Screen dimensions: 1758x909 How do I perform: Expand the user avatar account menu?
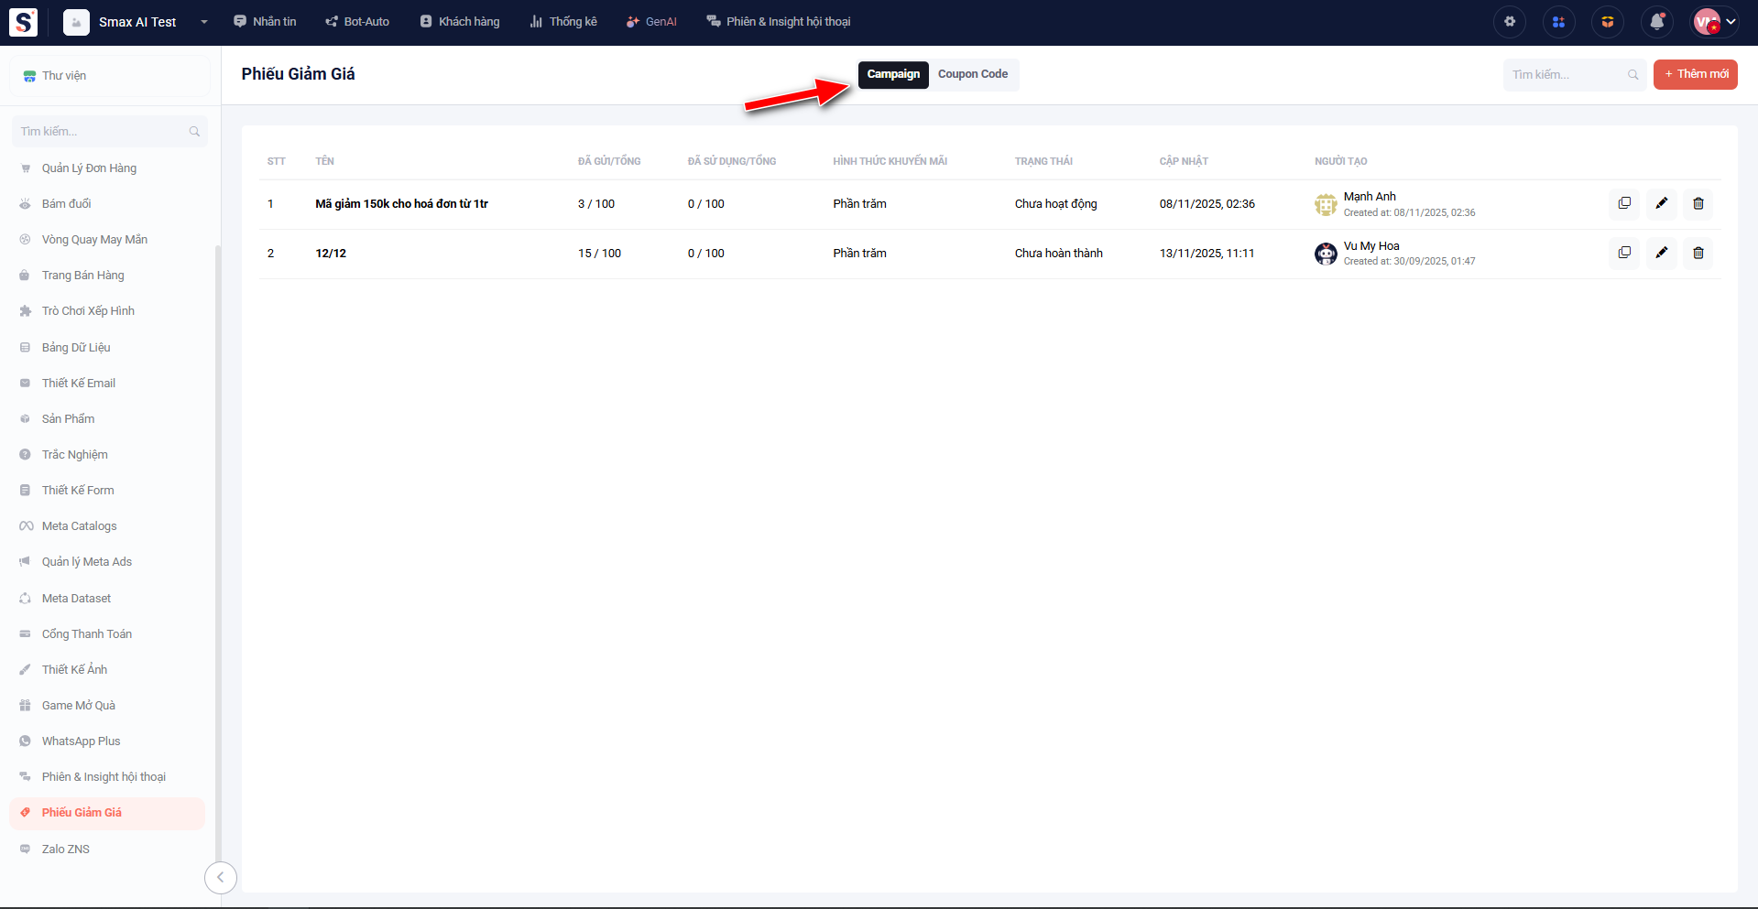(1713, 22)
